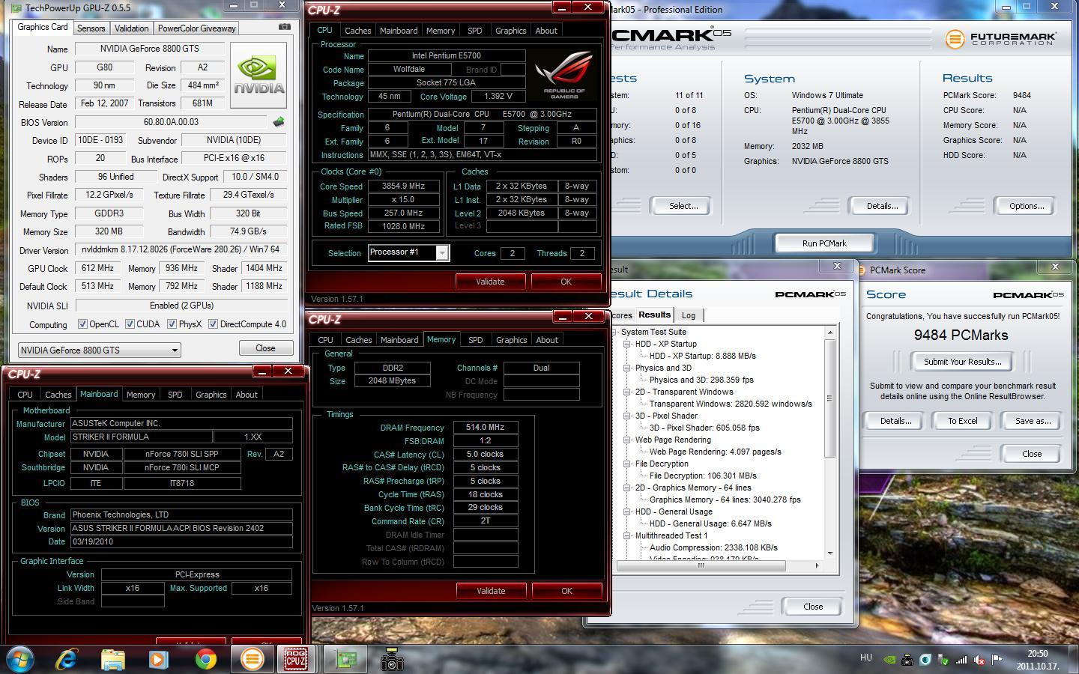Screen dimensions: 1079x674
Task: Collapse the 3D - Pixel Shader node
Action: coord(627,416)
